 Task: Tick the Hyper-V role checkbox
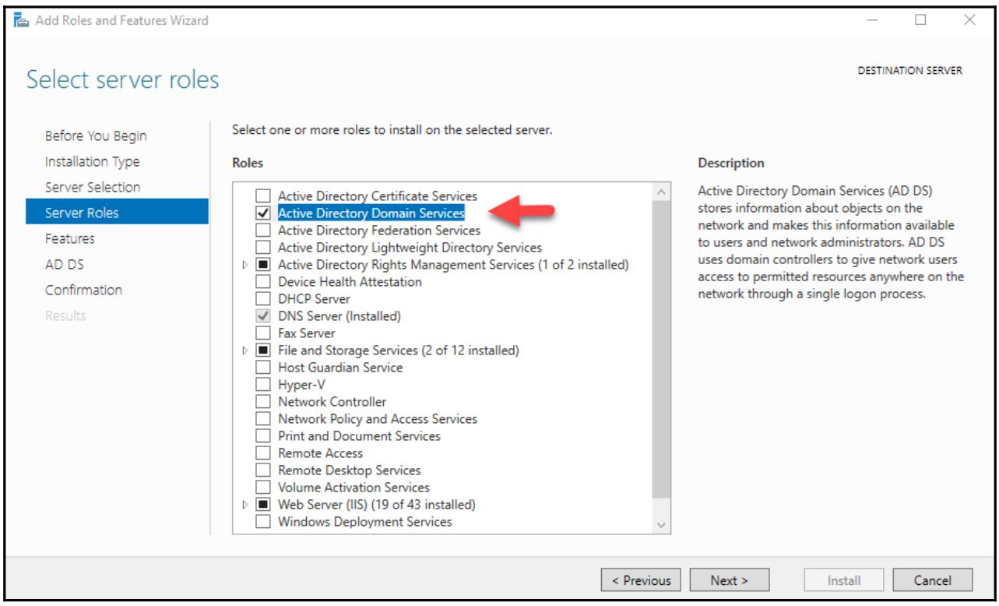[264, 385]
